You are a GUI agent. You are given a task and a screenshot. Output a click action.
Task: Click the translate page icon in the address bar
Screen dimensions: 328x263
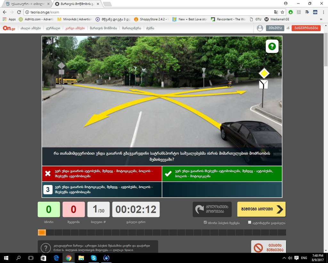pos(276,12)
